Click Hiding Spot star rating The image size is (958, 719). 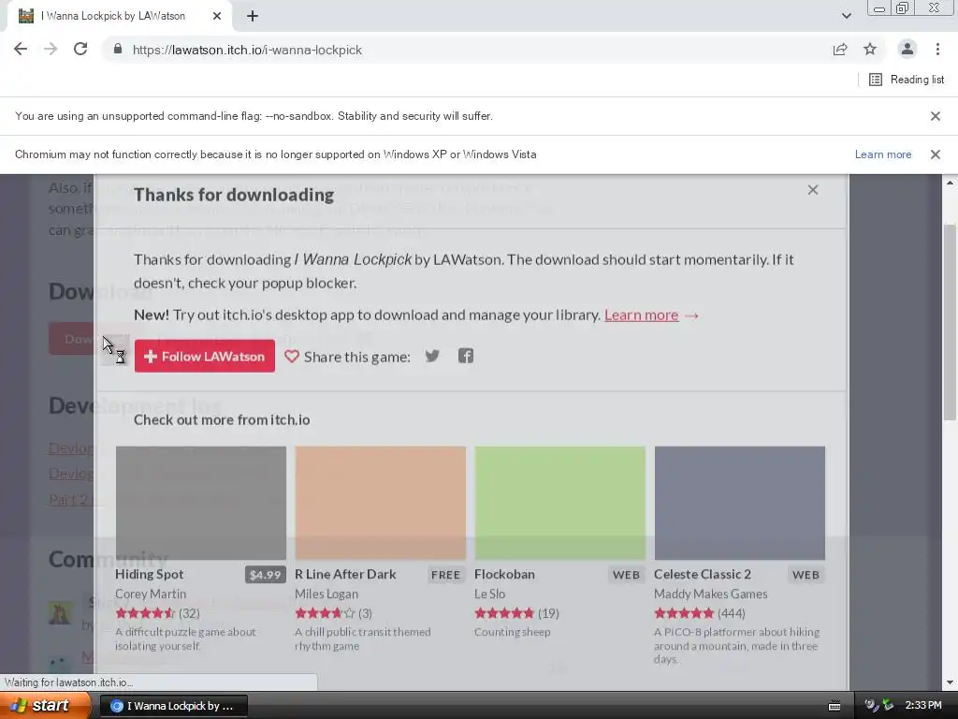(x=145, y=613)
